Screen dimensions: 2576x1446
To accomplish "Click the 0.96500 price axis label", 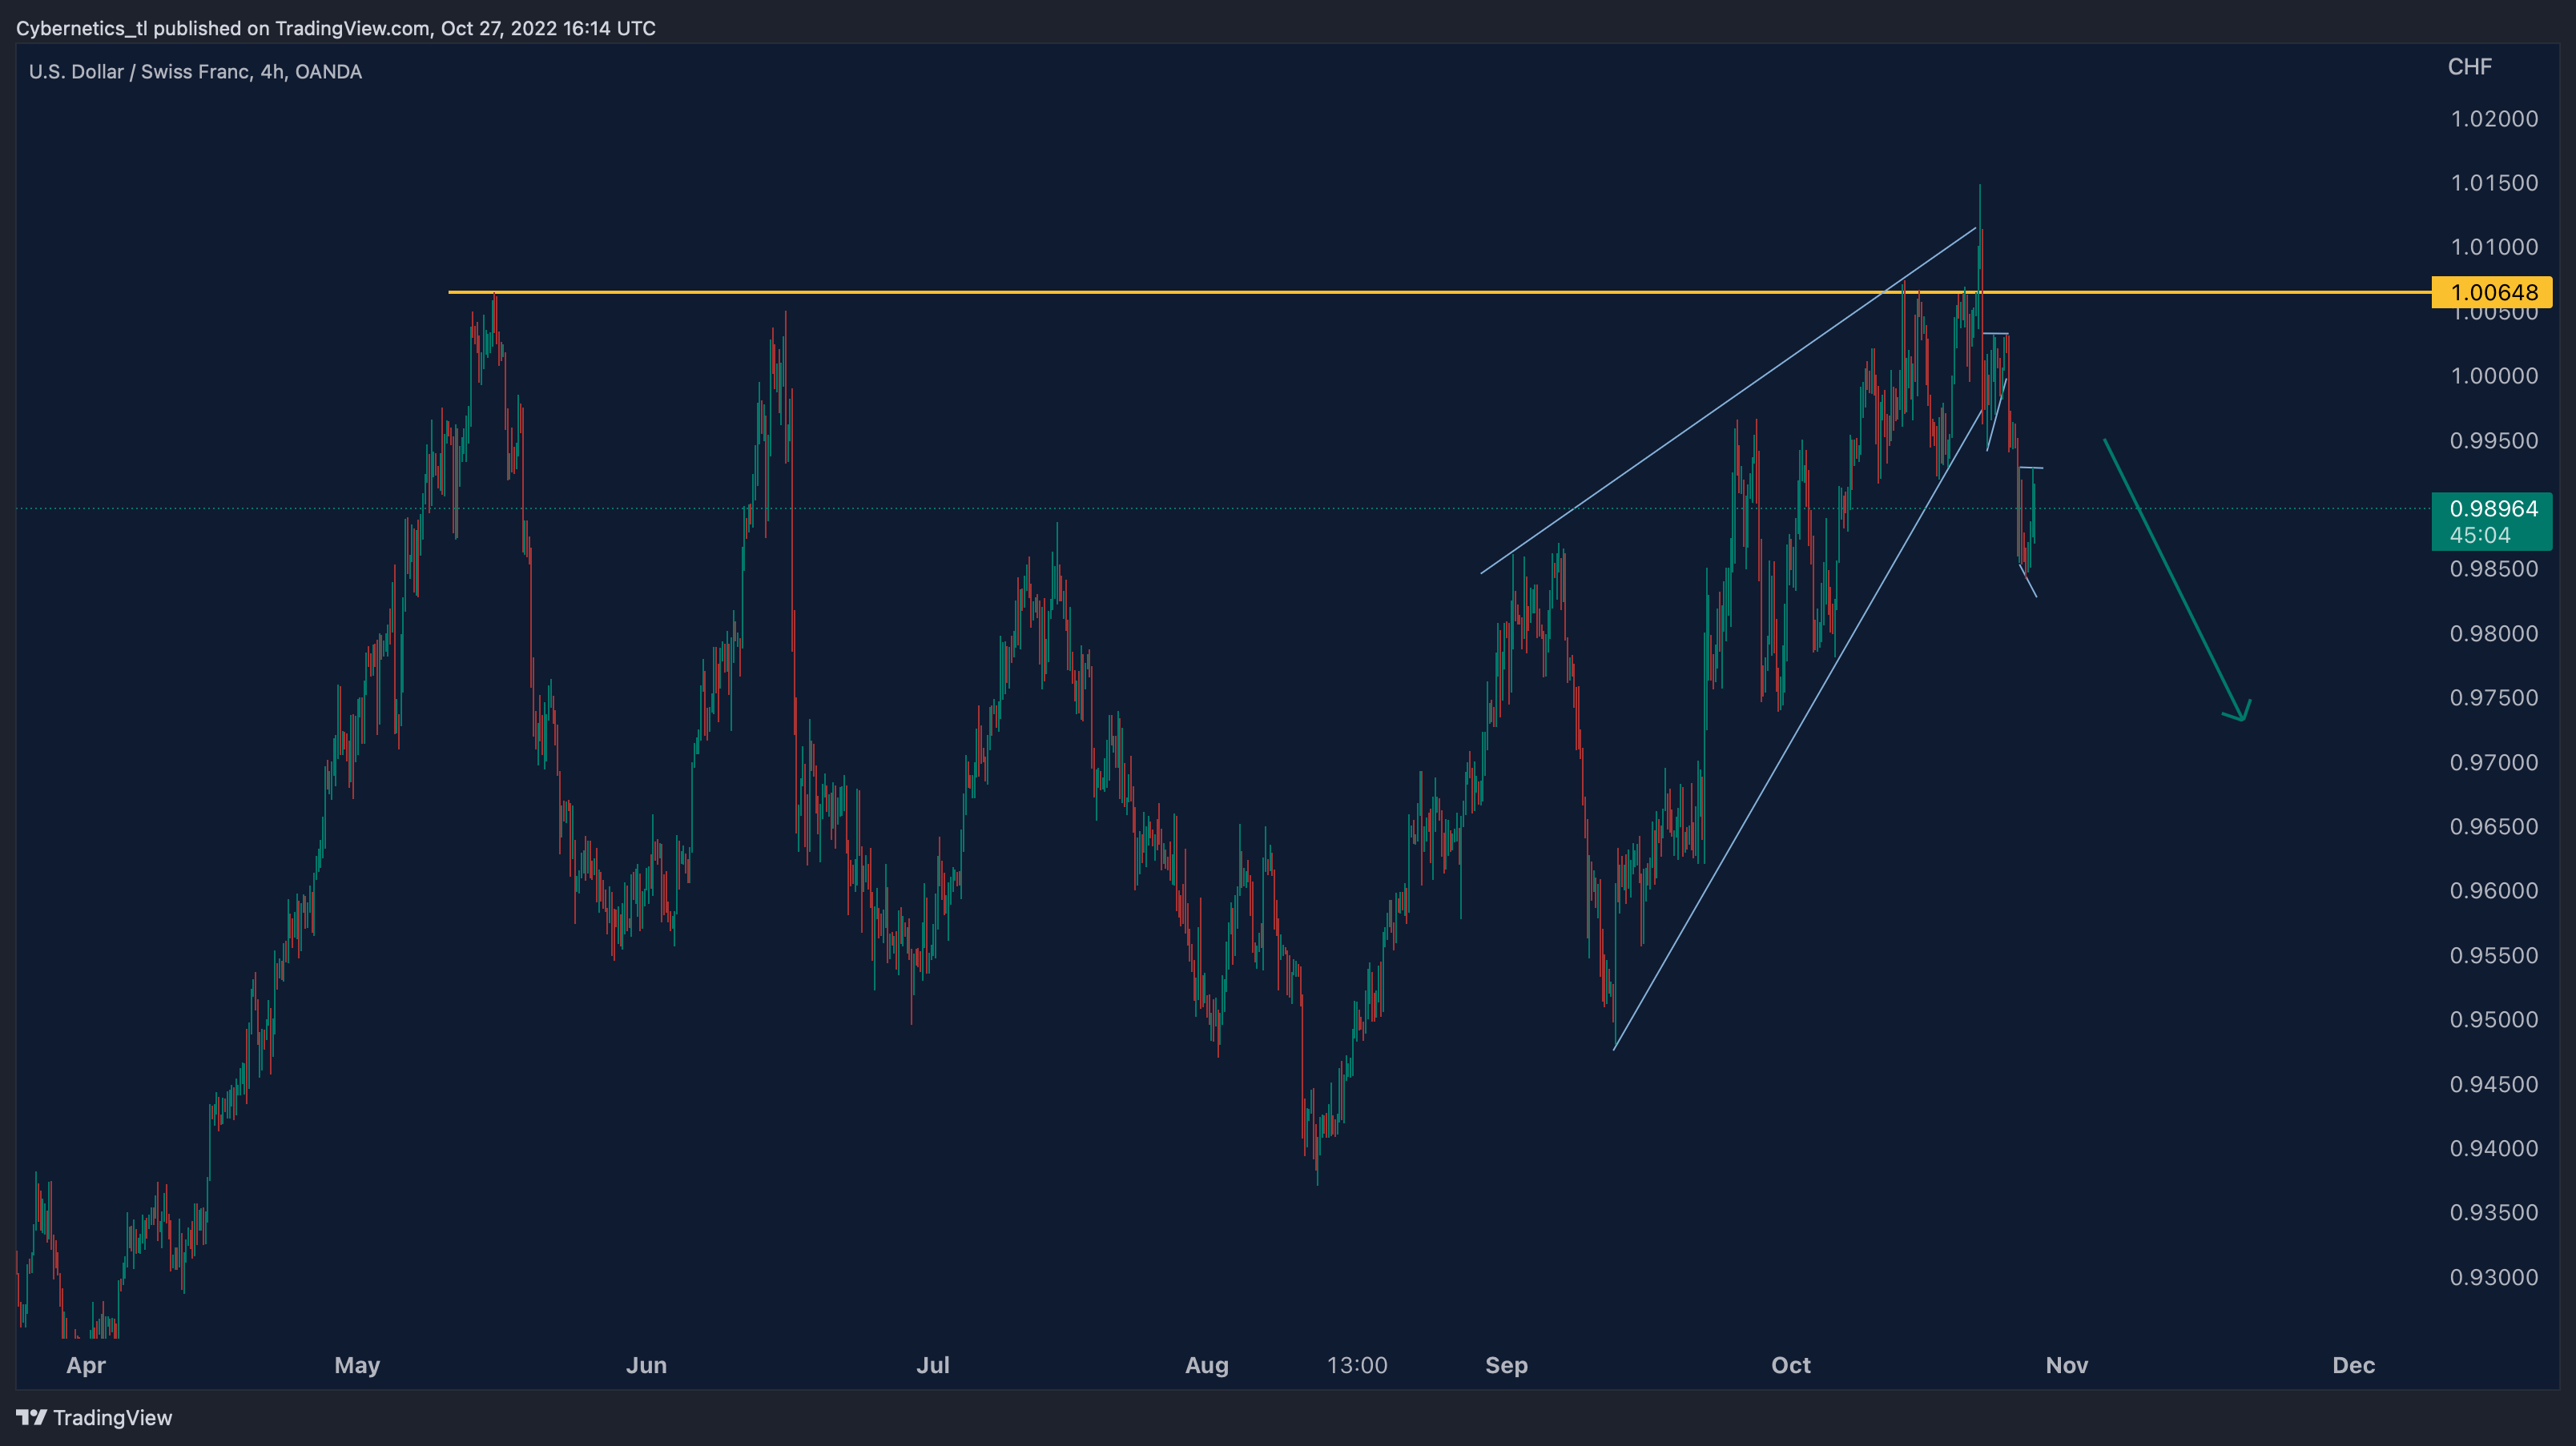I will pos(2494,826).
